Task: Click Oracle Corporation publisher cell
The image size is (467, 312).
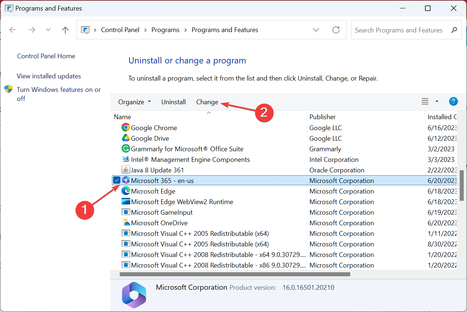Action: pos(337,170)
